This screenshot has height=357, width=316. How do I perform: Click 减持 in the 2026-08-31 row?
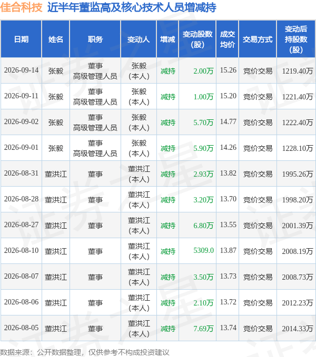click(168, 174)
